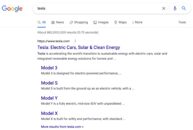Select the All results tab
Viewport: 193px width, 130px height.
[x=42, y=22]
